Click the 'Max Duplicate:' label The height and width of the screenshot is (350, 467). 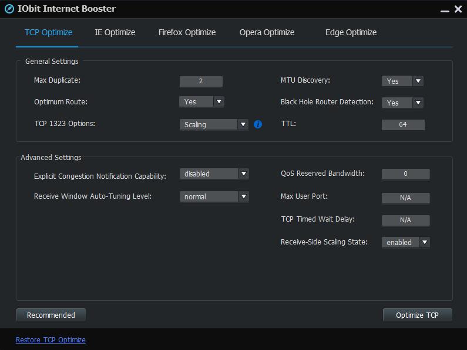[x=57, y=80]
